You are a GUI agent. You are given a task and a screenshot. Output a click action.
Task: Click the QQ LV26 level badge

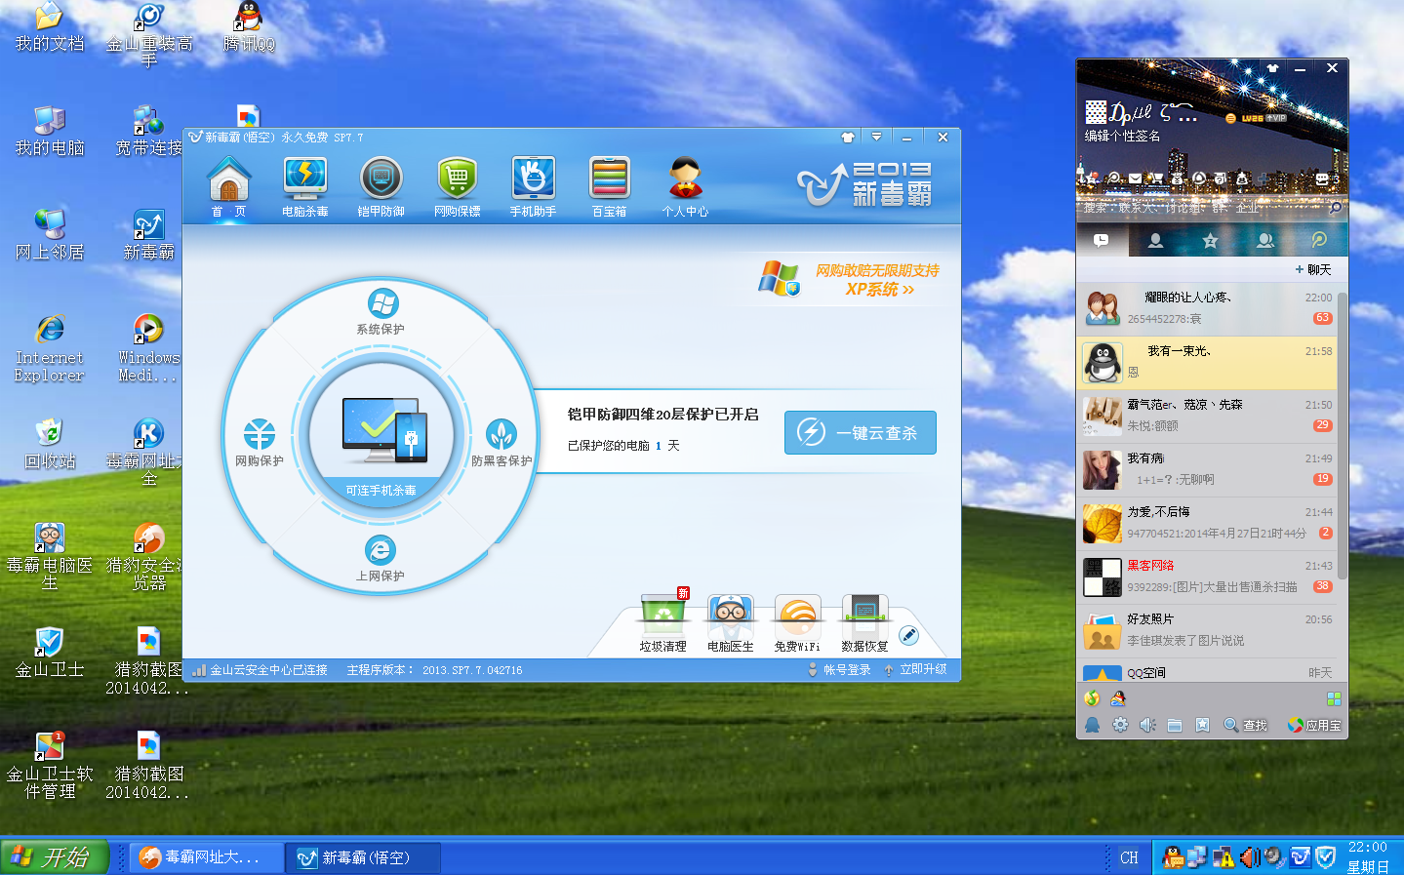point(1253,118)
